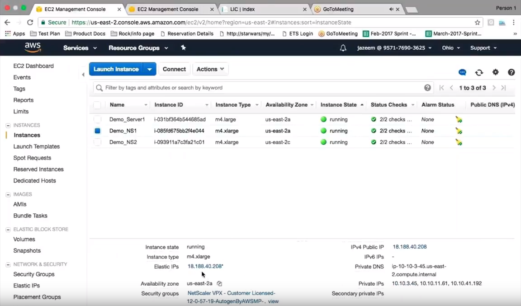This screenshot has width=521, height=306.
Task: Expand the Launch Instance dropdown arrow
Action: (x=150, y=69)
